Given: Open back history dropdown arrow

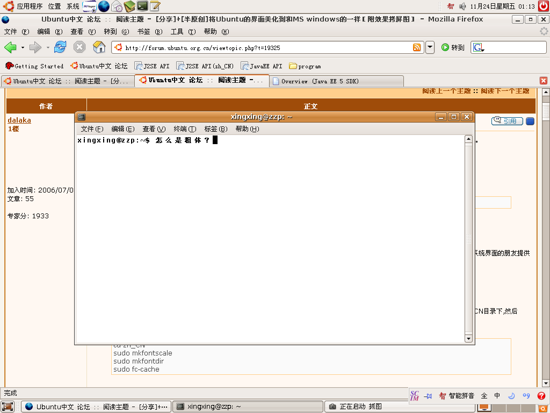Looking at the screenshot, I should (x=23, y=47).
